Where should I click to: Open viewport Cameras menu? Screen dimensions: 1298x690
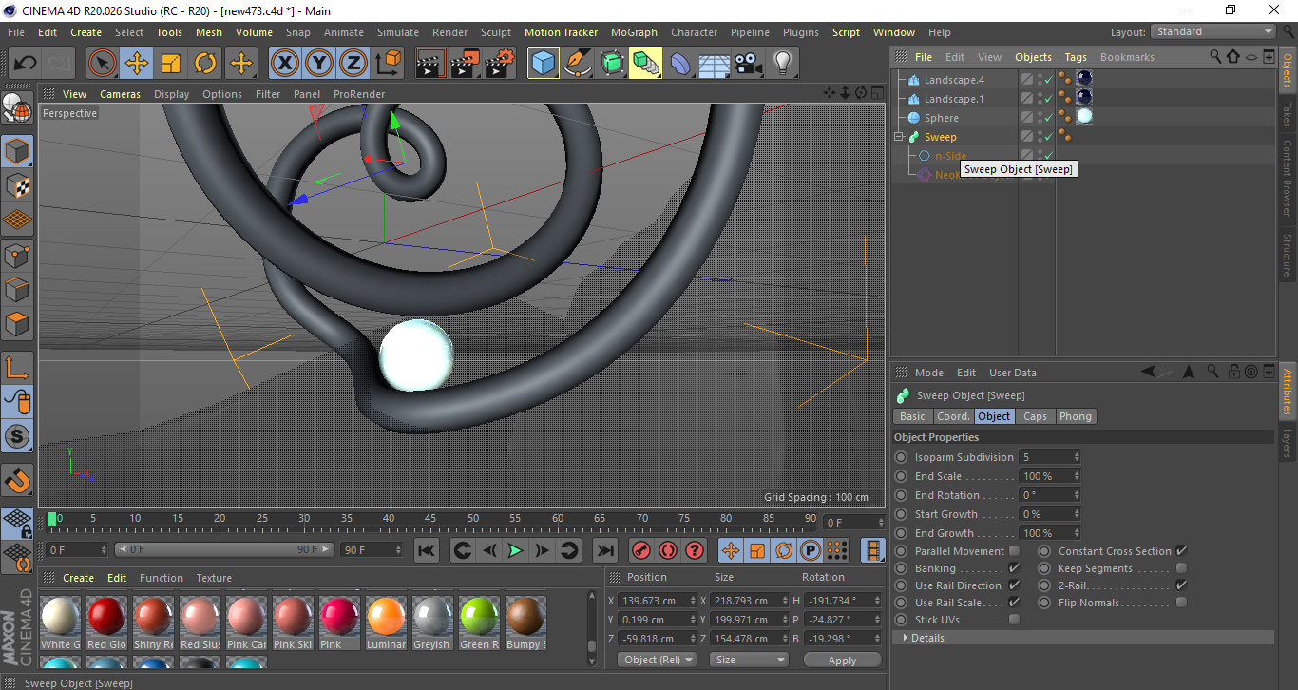120,94
